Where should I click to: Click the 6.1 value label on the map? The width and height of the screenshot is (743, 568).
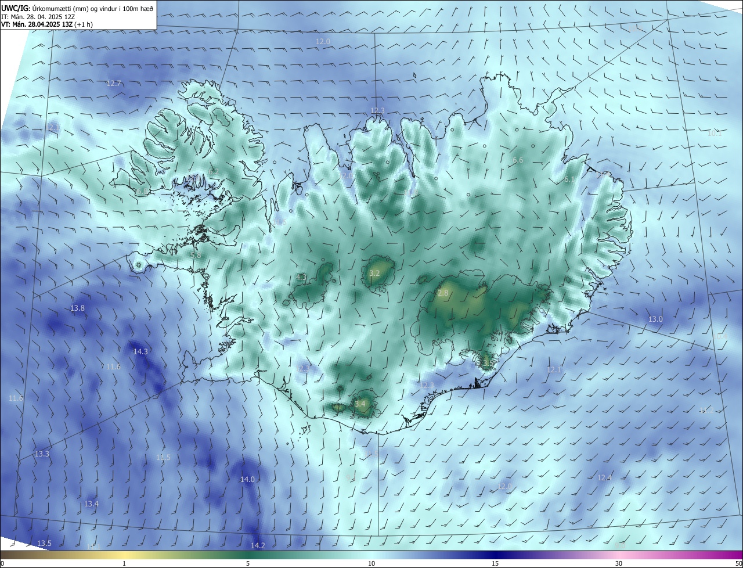[569, 180]
